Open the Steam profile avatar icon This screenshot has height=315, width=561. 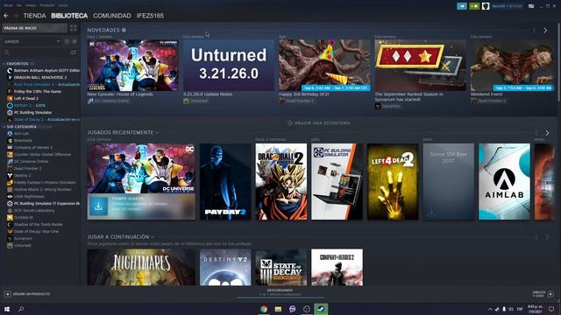486,6
